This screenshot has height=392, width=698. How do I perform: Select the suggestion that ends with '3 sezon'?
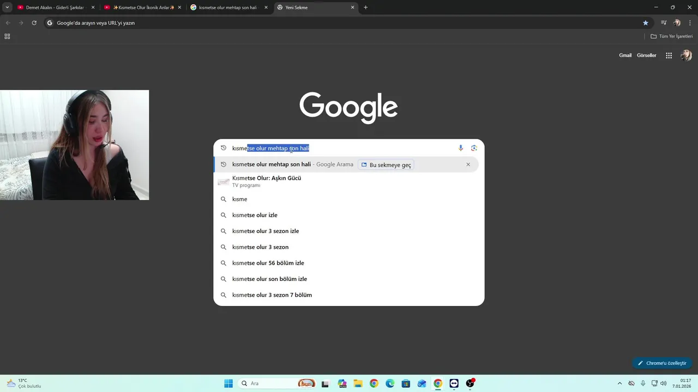[346, 247]
